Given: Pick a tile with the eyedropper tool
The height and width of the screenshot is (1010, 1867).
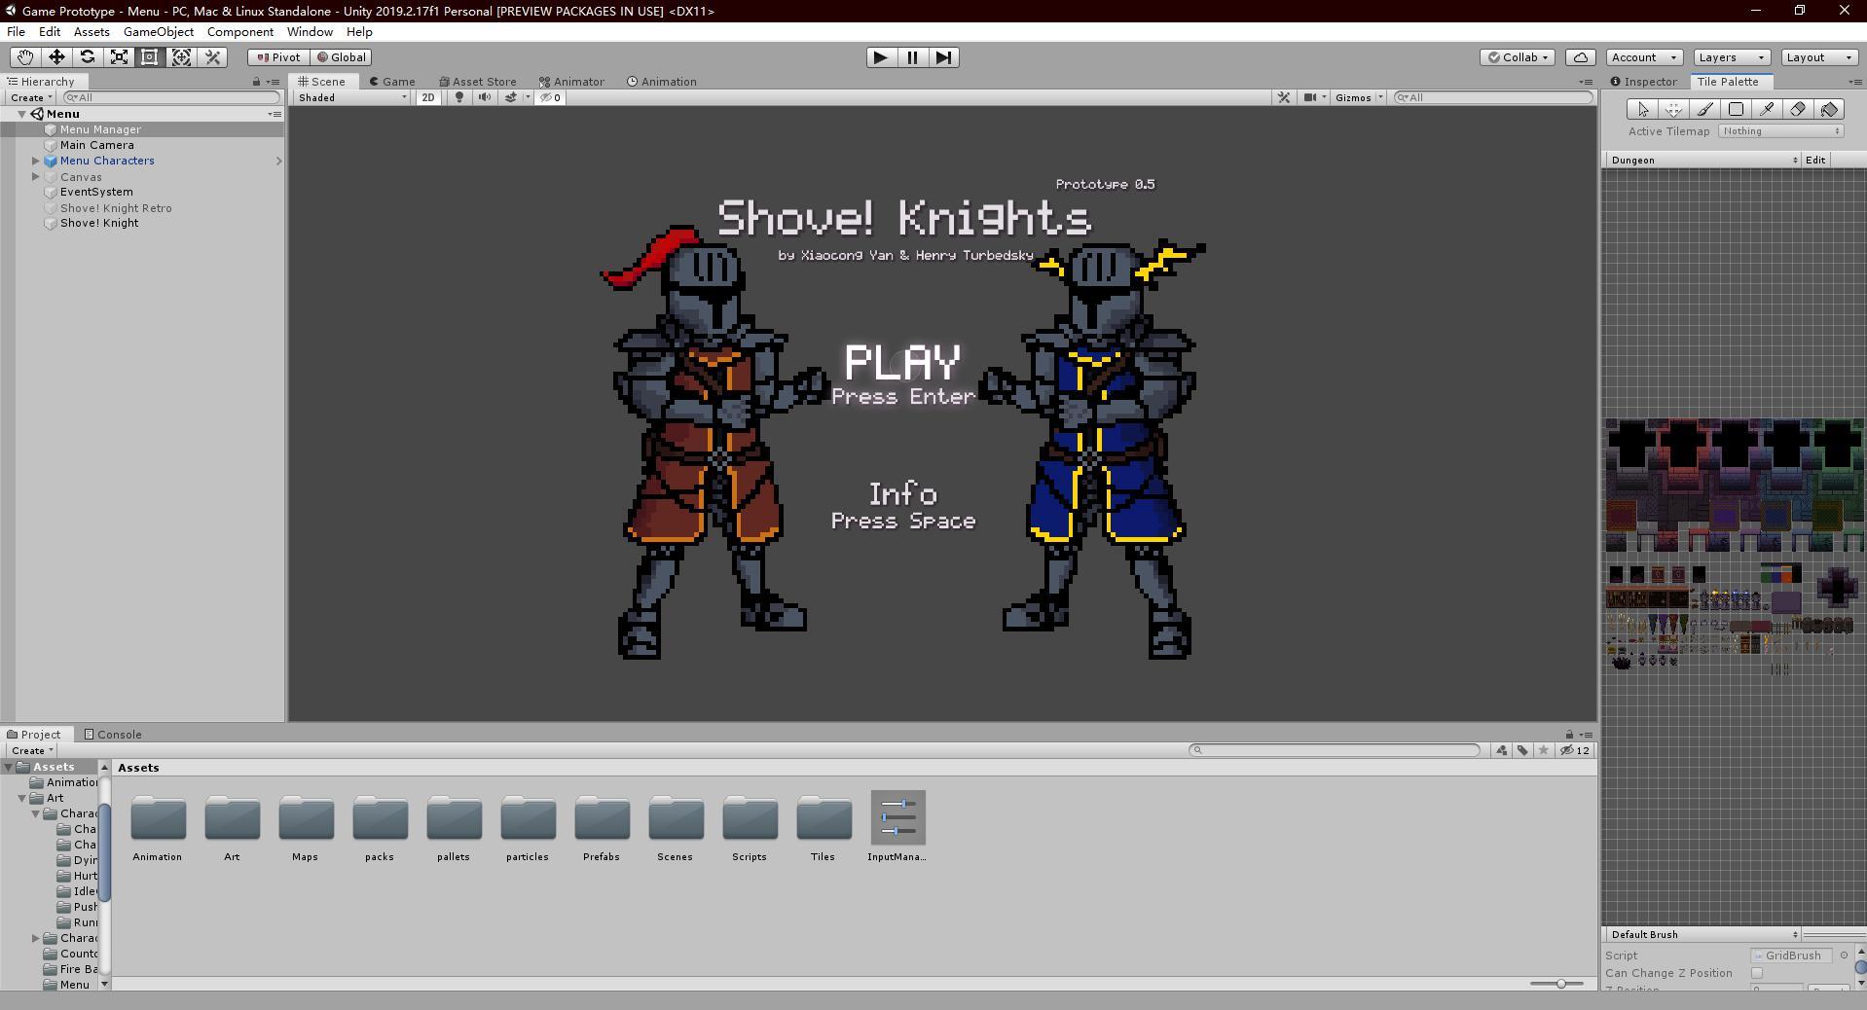Looking at the screenshot, I should (x=1767, y=109).
